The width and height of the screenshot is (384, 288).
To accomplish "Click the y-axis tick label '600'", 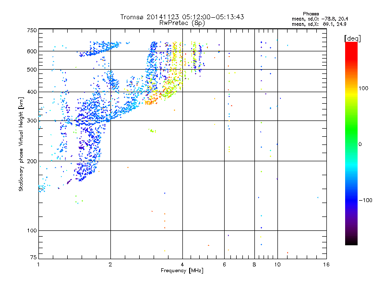I will click(x=32, y=51).
